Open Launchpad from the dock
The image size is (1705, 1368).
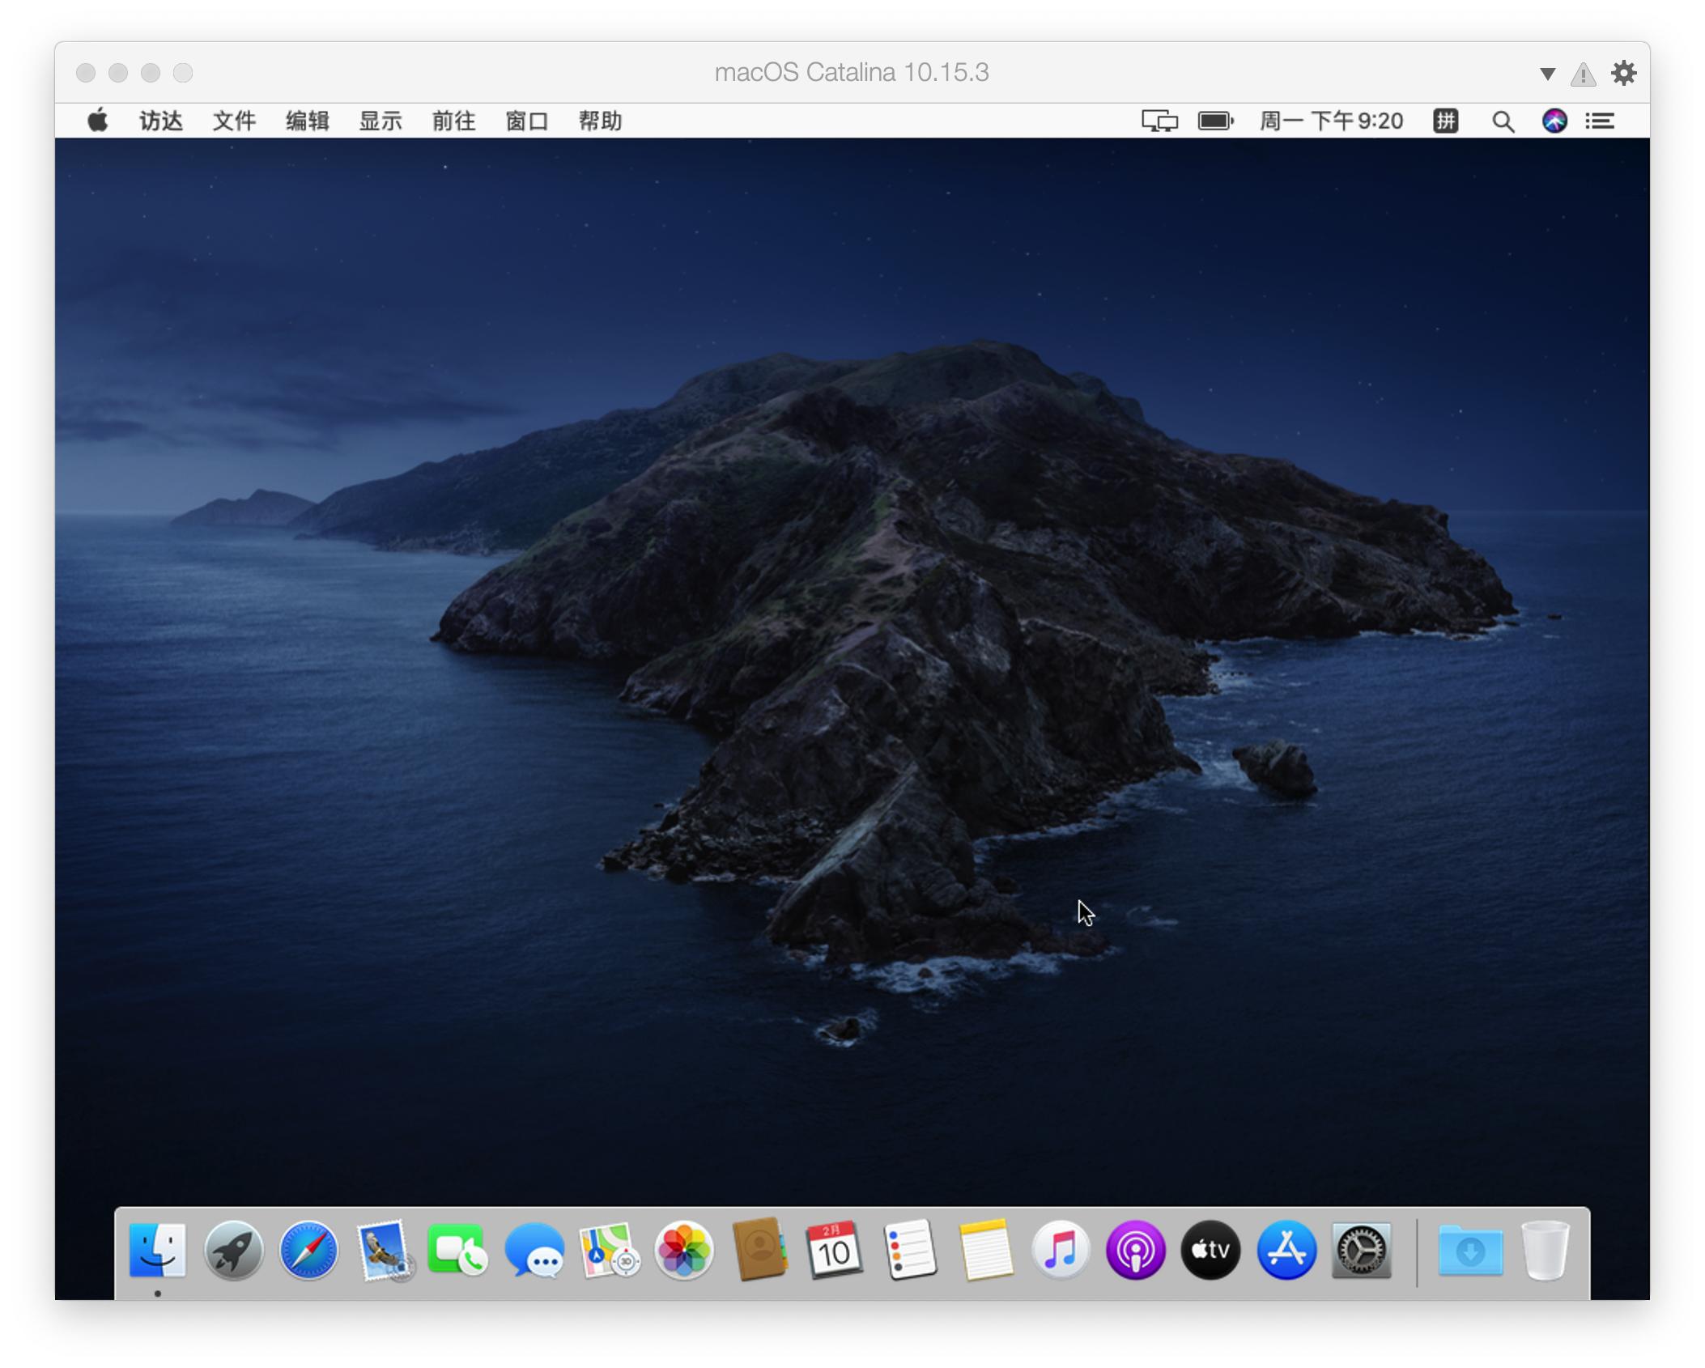coord(233,1251)
